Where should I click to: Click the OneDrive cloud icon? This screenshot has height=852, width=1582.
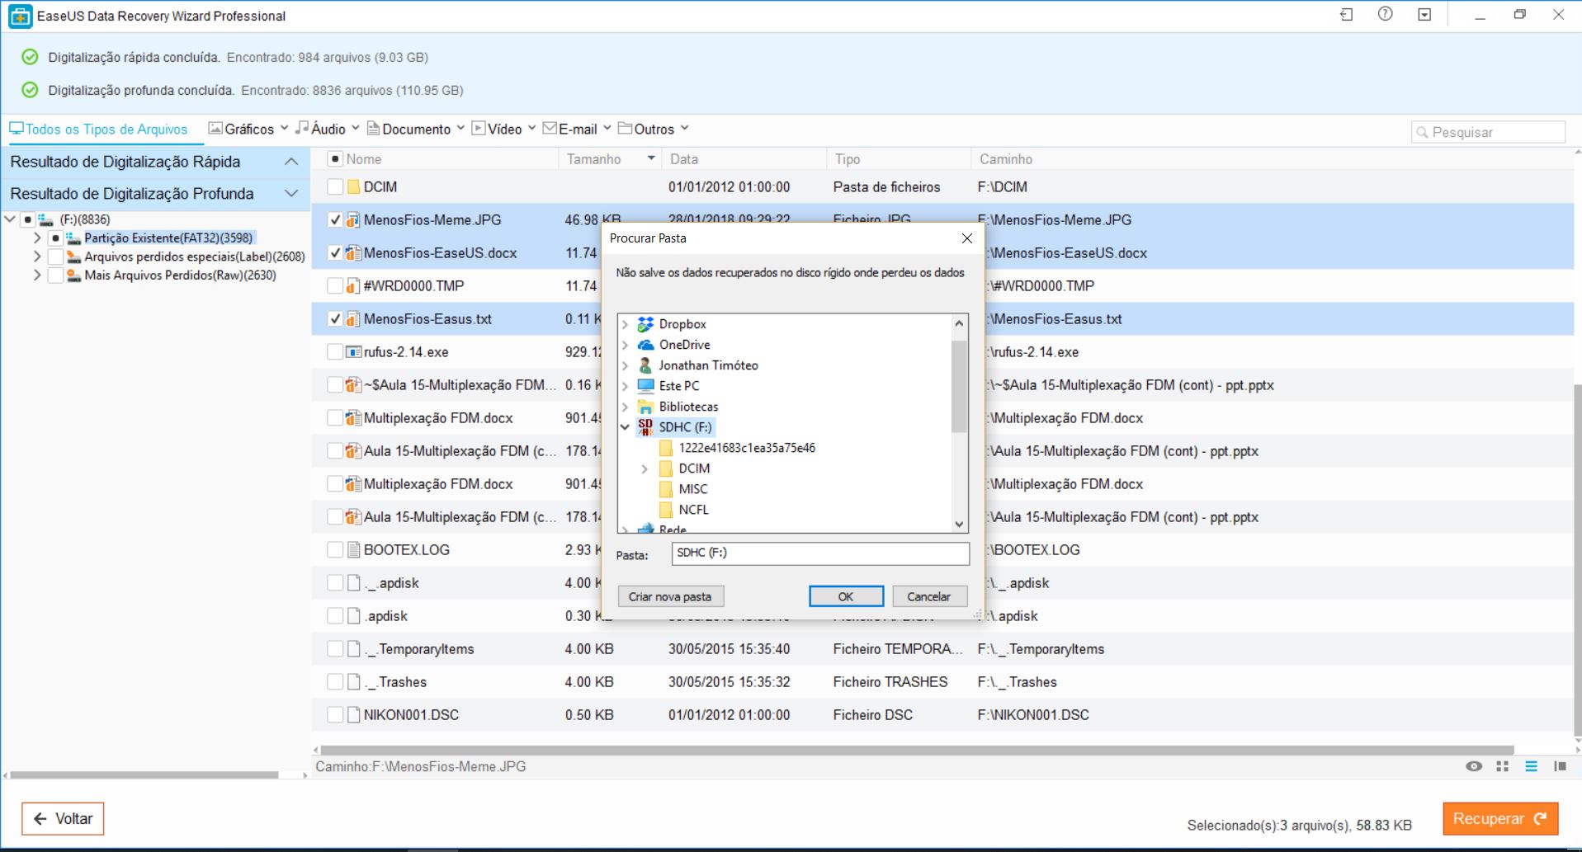(645, 345)
